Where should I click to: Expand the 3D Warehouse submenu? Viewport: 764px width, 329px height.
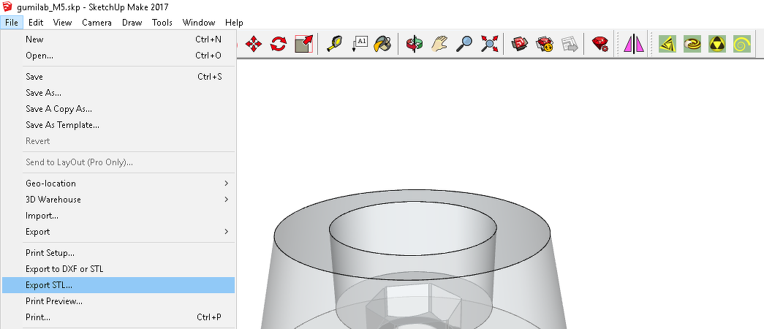[x=118, y=200]
